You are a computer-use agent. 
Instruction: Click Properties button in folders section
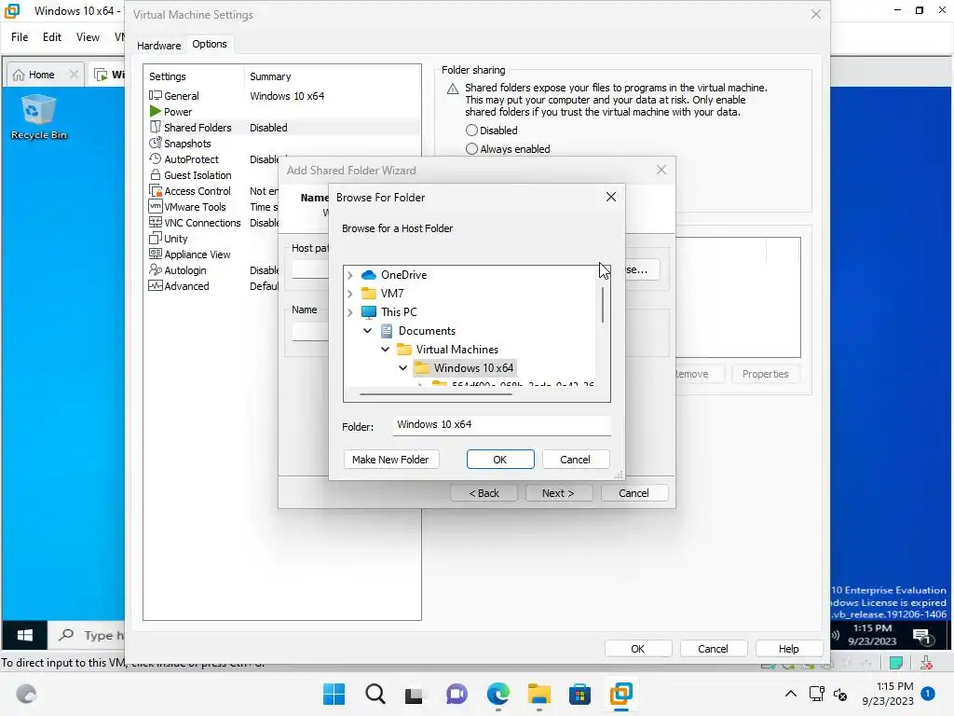[765, 374]
